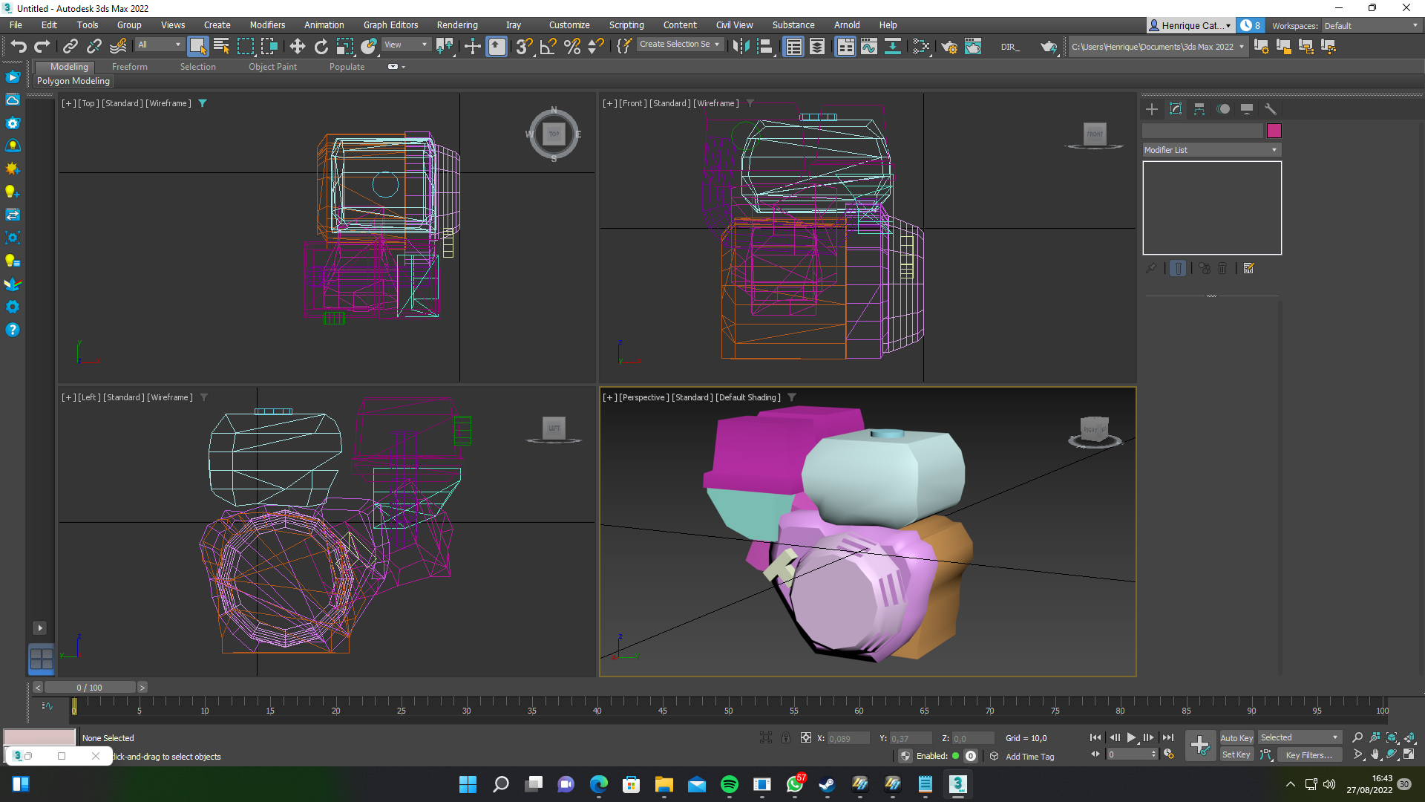Click the Mirror tool icon

pos(740,46)
